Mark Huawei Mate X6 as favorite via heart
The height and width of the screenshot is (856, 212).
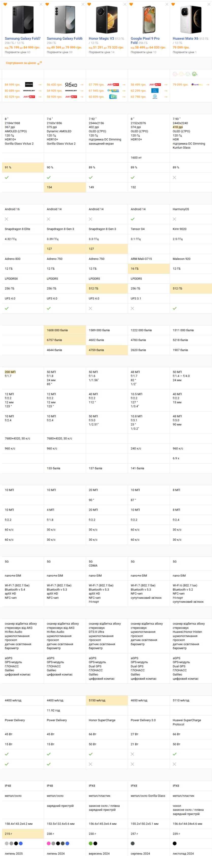(x=173, y=4)
